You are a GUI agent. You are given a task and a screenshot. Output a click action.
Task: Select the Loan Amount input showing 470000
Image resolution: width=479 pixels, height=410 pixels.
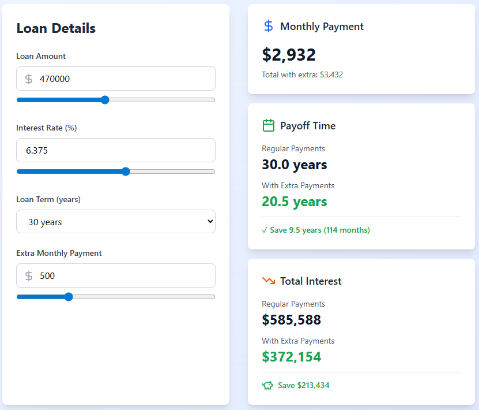pos(115,79)
